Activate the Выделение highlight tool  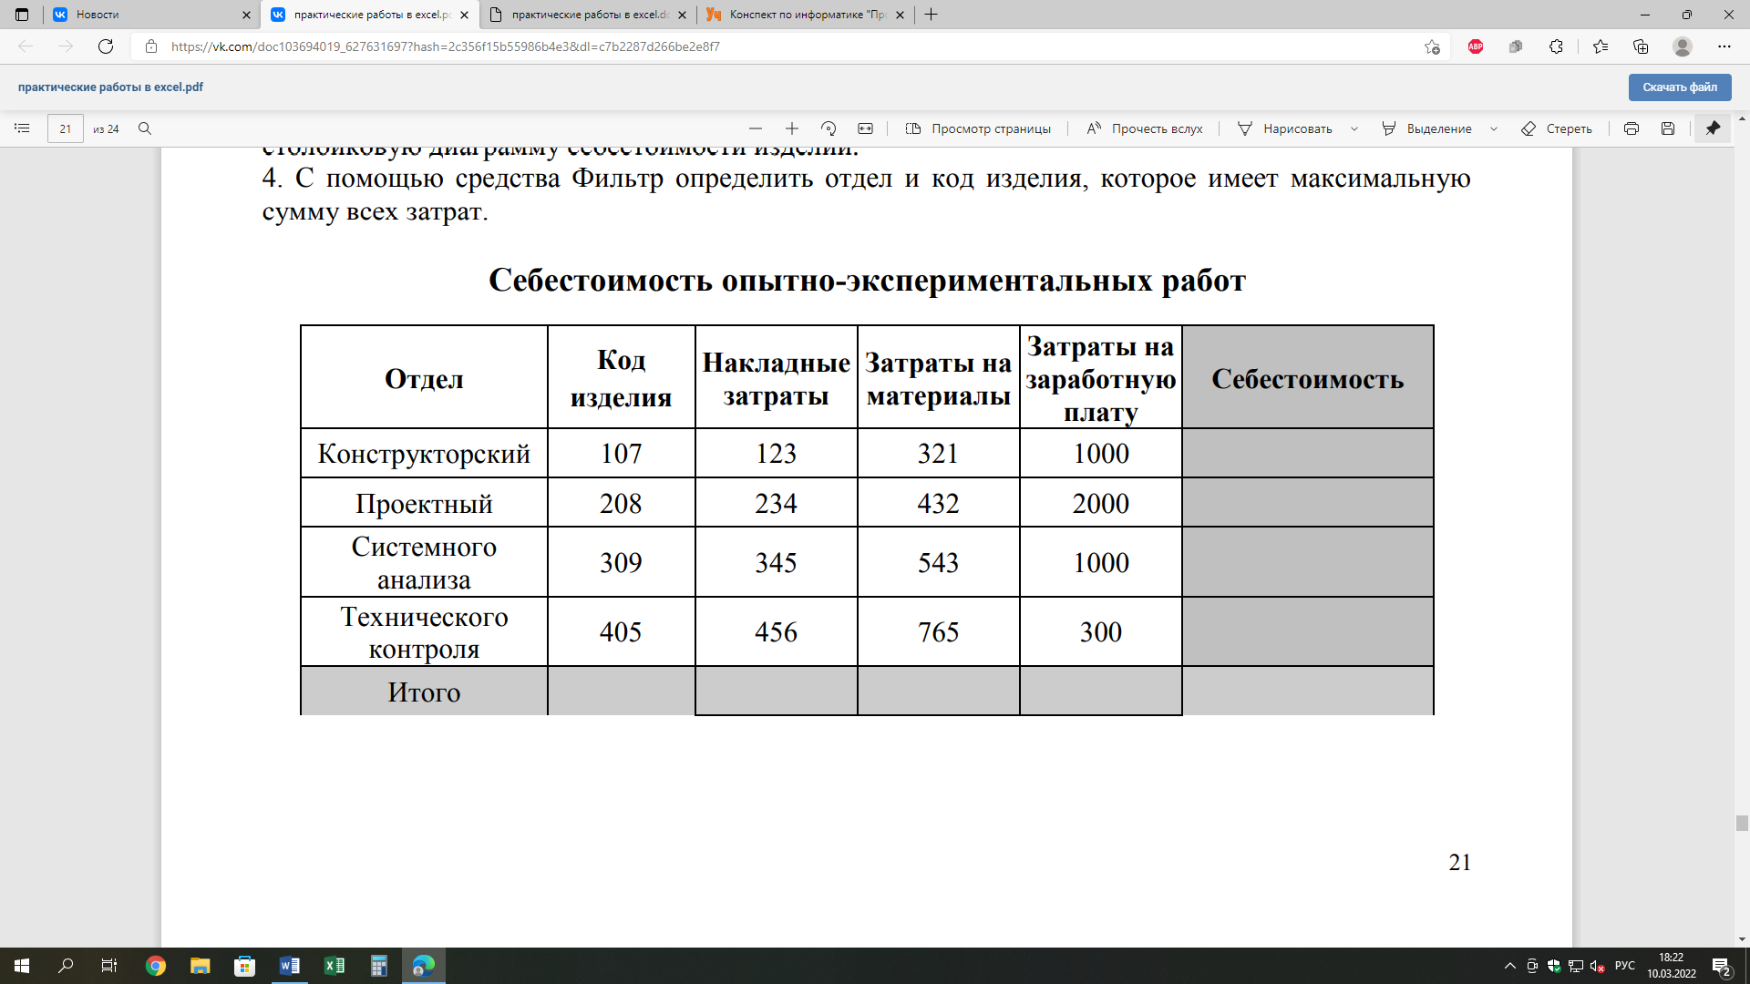[x=1426, y=128]
